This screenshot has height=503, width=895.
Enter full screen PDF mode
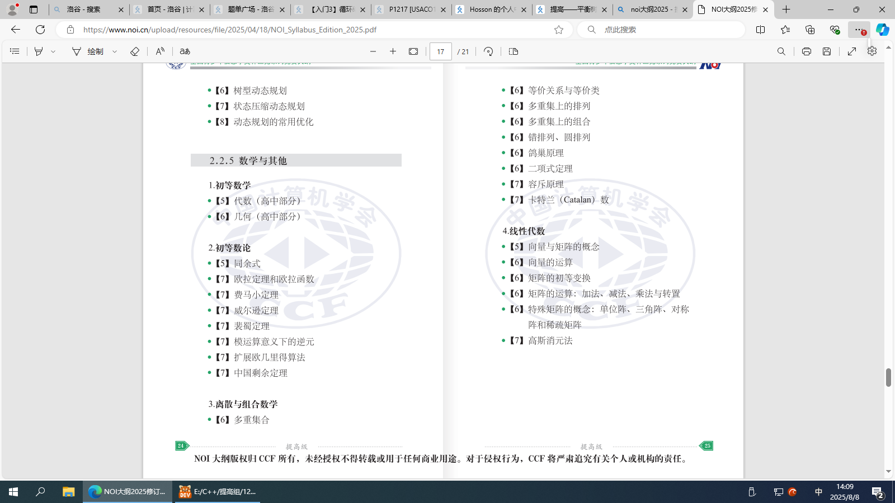852,51
